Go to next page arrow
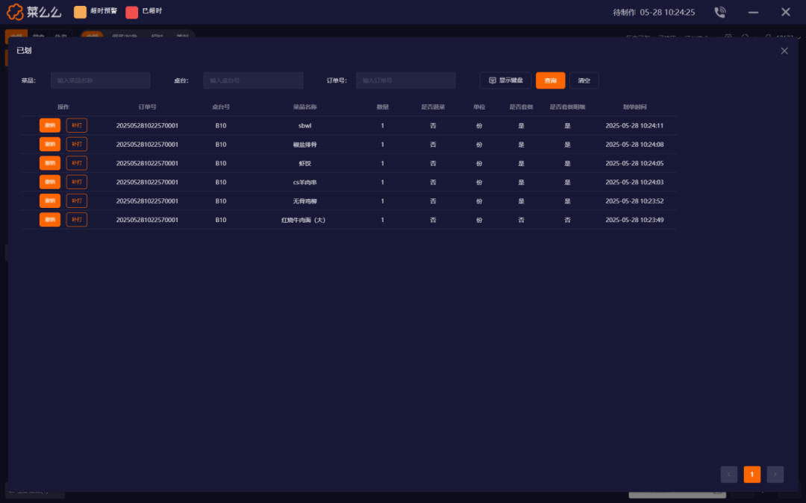Image resolution: width=806 pixels, height=503 pixels. [775, 475]
